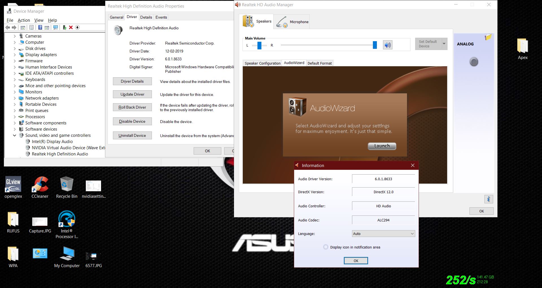Click Update device driver toolbar icon
This screenshot has width=542, height=288.
(x=65, y=27)
